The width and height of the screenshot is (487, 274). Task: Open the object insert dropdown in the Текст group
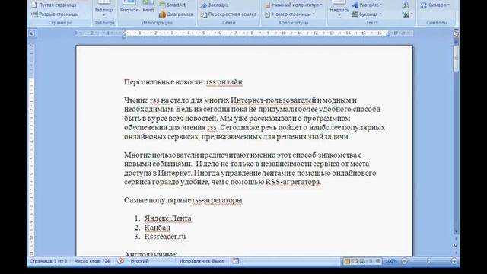coord(407,14)
